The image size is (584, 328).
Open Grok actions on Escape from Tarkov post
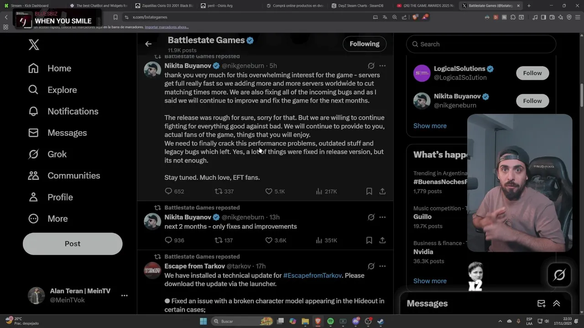click(x=371, y=266)
